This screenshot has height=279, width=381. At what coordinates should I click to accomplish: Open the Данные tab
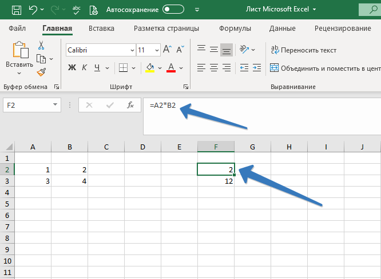pos(283,29)
